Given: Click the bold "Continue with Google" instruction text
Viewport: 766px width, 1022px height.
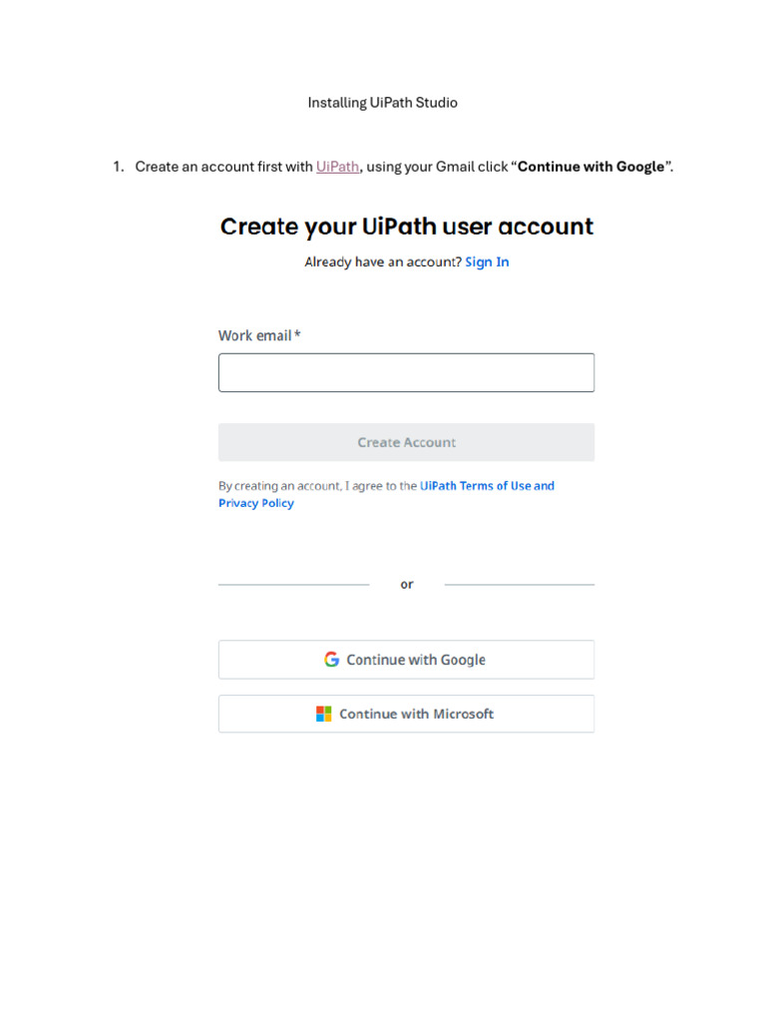Looking at the screenshot, I should click(x=590, y=167).
